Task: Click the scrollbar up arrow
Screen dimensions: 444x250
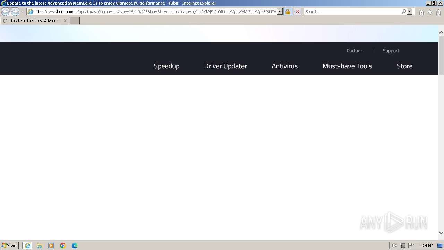Action: [441, 32]
